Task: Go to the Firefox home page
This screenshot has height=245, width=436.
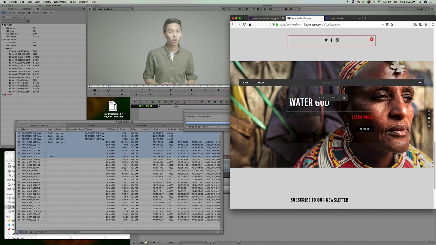Action: (x=249, y=24)
